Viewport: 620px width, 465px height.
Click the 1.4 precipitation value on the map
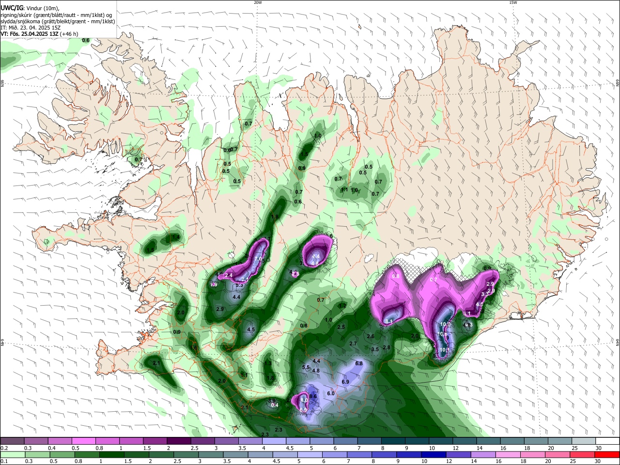tap(176, 237)
